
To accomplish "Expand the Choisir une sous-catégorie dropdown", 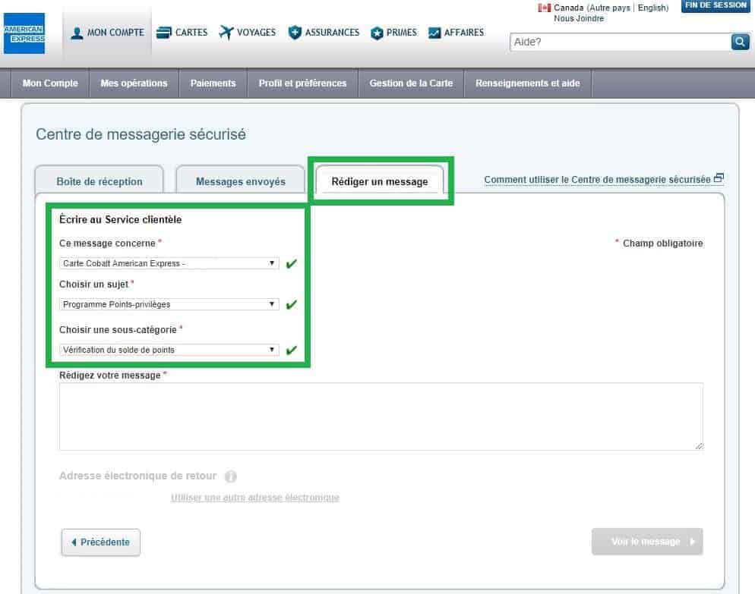I will [x=169, y=350].
